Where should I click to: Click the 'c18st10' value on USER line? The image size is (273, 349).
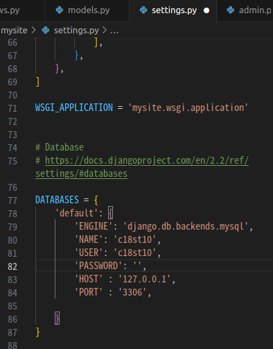pyautogui.click(x=135, y=253)
